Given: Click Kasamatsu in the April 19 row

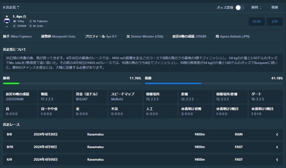Looking at the screenshot, I should [x=95, y=147].
